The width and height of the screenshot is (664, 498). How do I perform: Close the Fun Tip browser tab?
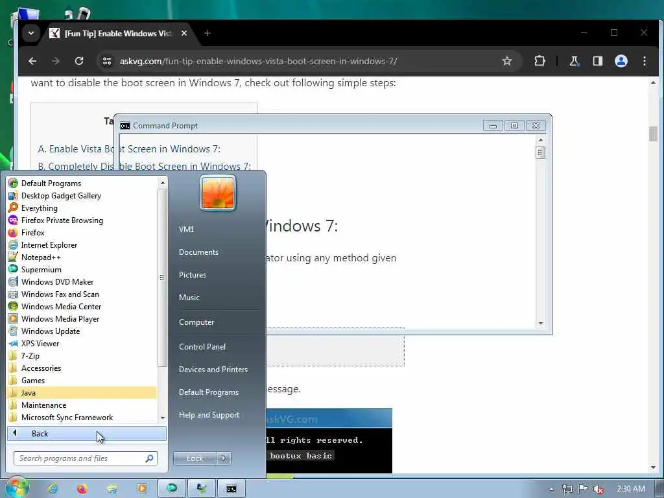pos(184,33)
